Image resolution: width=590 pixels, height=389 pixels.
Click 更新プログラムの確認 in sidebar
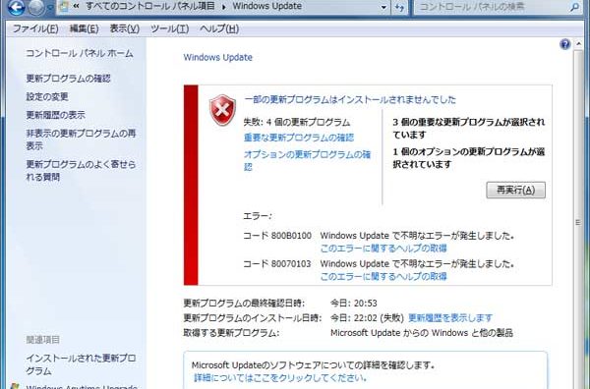point(68,79)
